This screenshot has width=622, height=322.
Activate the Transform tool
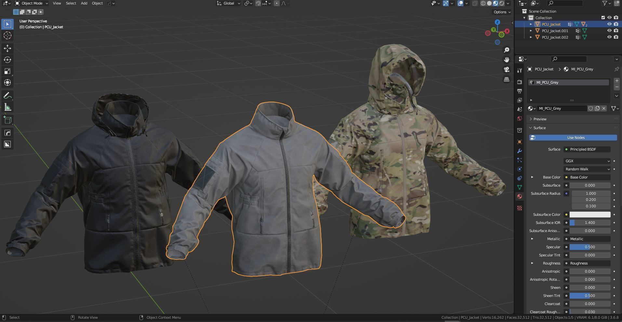point(7,82)
